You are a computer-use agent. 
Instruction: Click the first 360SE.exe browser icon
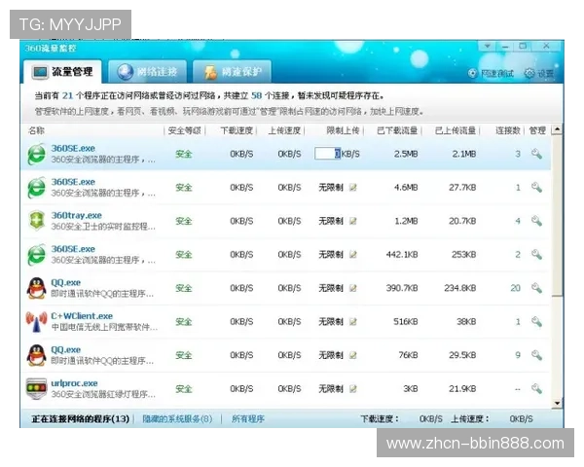(x=37, y=154)
